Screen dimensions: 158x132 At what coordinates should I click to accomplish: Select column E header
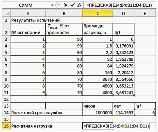145,13
